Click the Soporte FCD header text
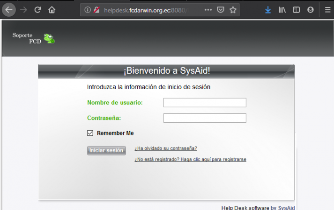 click(27, 38)
